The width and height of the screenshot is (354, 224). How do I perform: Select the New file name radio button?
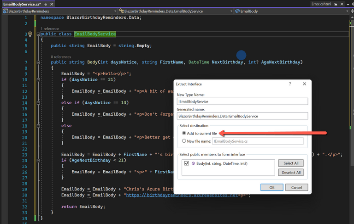(184, 141)
